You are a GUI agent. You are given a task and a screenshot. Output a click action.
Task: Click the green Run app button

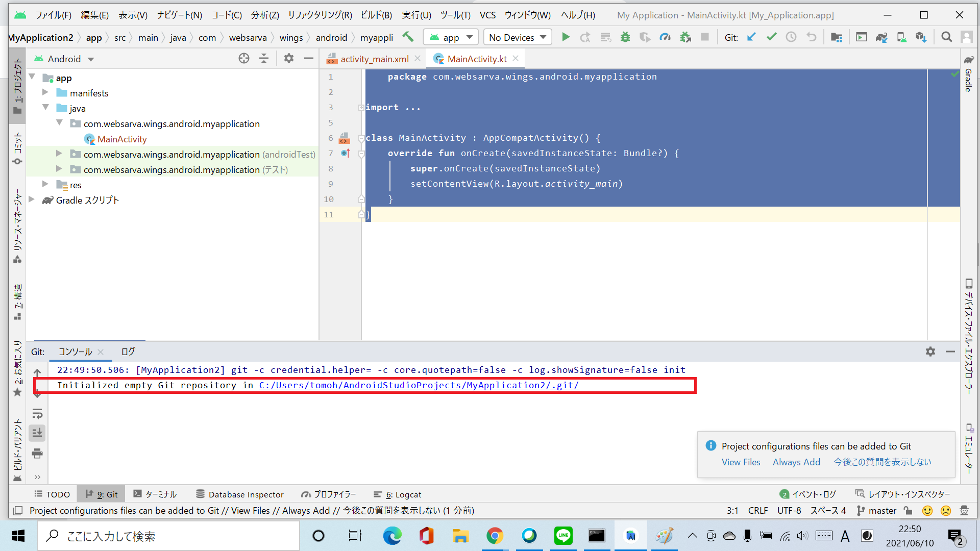pos(566,37)
